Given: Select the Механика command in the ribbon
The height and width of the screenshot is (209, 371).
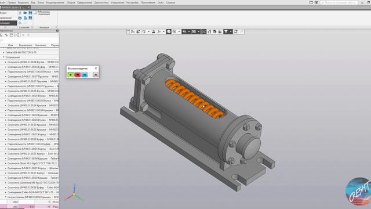Looking at the screenshot, I should [x=44, y=12].
